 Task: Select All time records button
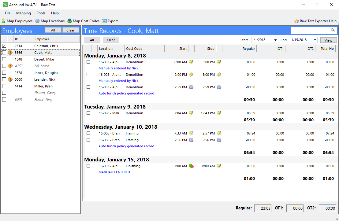(92, 40)
